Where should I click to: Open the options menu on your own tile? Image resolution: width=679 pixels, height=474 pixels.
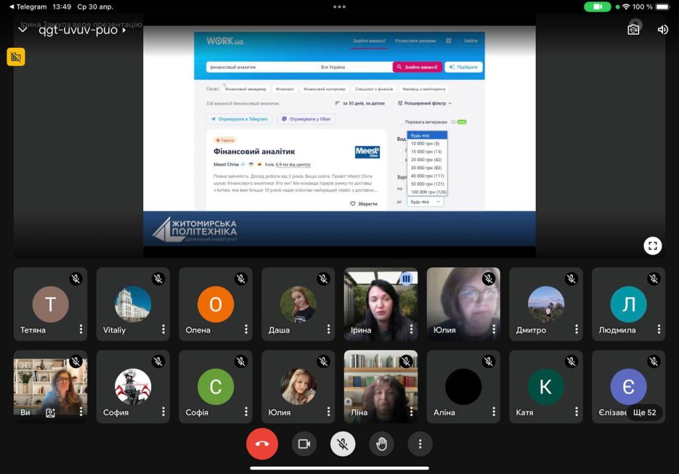coord(81,412)
